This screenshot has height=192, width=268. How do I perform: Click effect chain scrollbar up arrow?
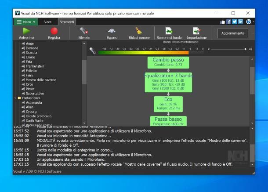pos(252,59)
